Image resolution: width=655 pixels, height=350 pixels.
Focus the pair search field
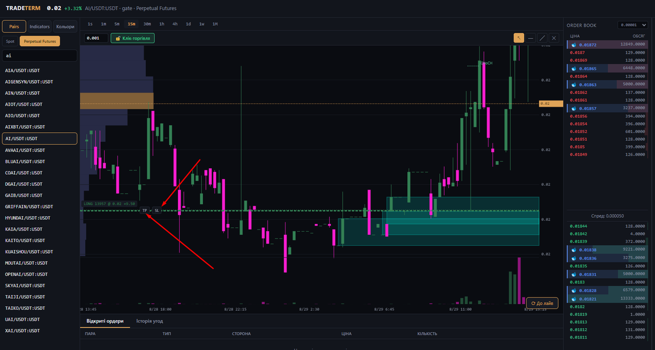40,56
